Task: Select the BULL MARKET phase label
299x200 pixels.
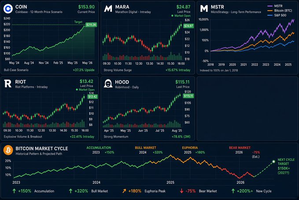Action: coord(145,148)
